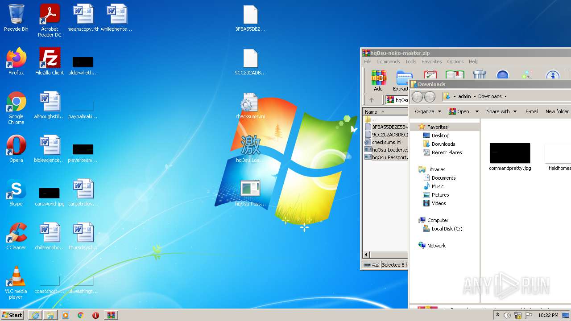
Task: Click the E-mail button in Explorer toolbar
Action: 531,111
